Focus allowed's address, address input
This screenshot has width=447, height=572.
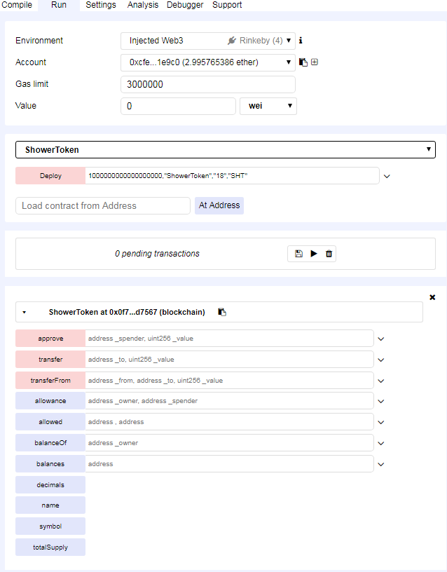pyautogui.click(x=229, y=422)
